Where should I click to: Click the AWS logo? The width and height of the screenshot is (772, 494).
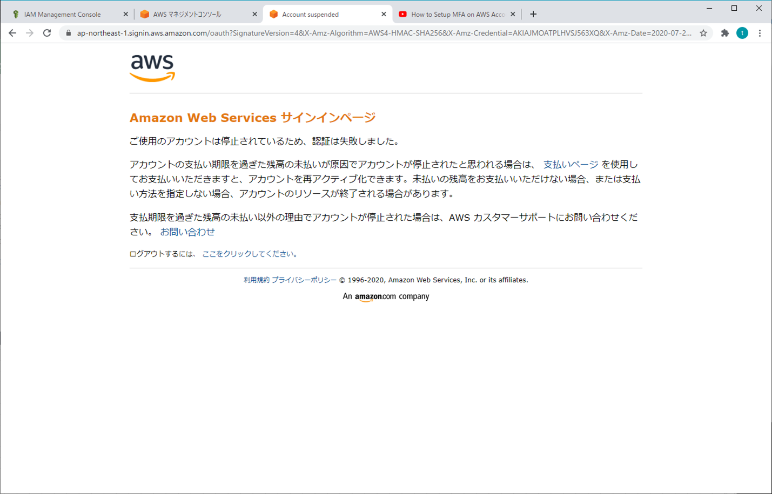pos(152,68)
